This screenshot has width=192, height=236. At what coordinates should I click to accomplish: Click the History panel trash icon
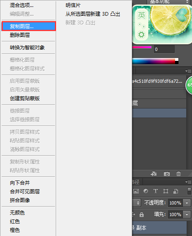(x=178, y=174)
